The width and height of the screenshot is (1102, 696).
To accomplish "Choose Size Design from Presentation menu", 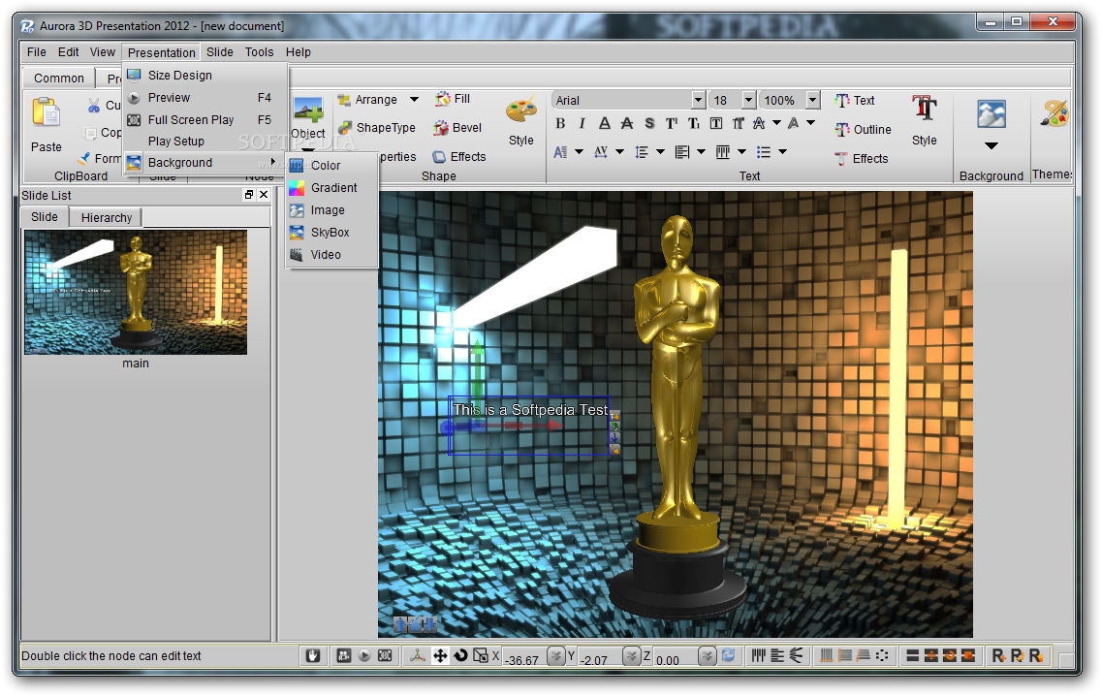I will coord(205,76).
